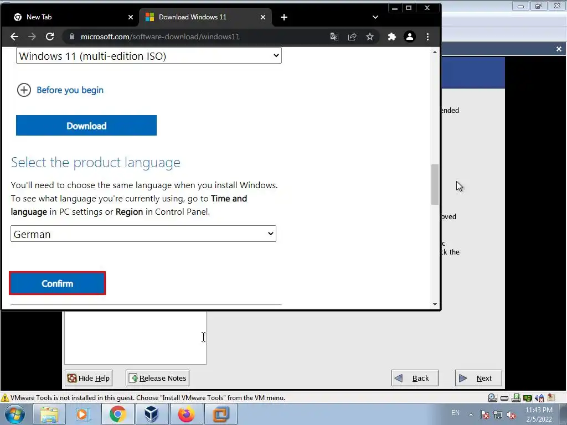Close the blue installer panel with X
Image resolution: width=567 pixels, height=425 pixels.
(559, 49)
